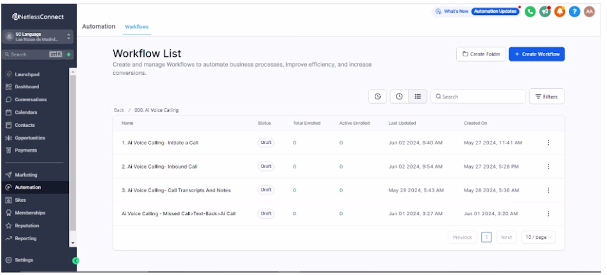Toggle the recent clock view button
This screenshot has height=275, width=607.
coord(399,96)
